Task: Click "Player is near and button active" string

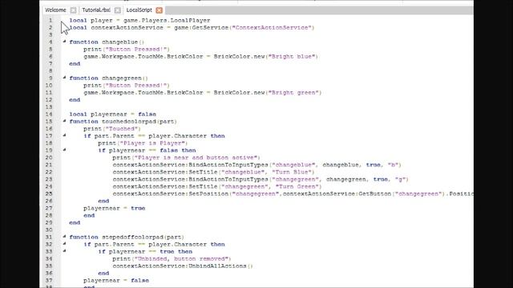Action: (196, 158)
